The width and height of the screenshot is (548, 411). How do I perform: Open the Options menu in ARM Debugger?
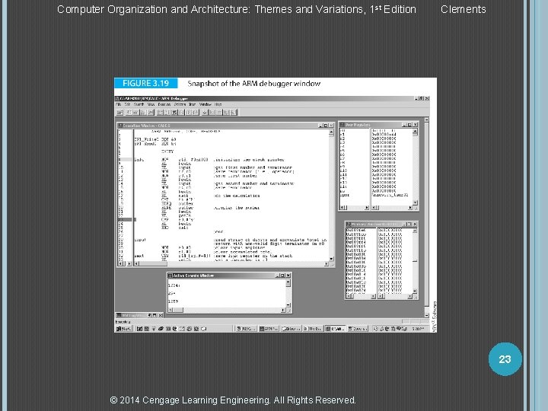click(x=180, y=104)
